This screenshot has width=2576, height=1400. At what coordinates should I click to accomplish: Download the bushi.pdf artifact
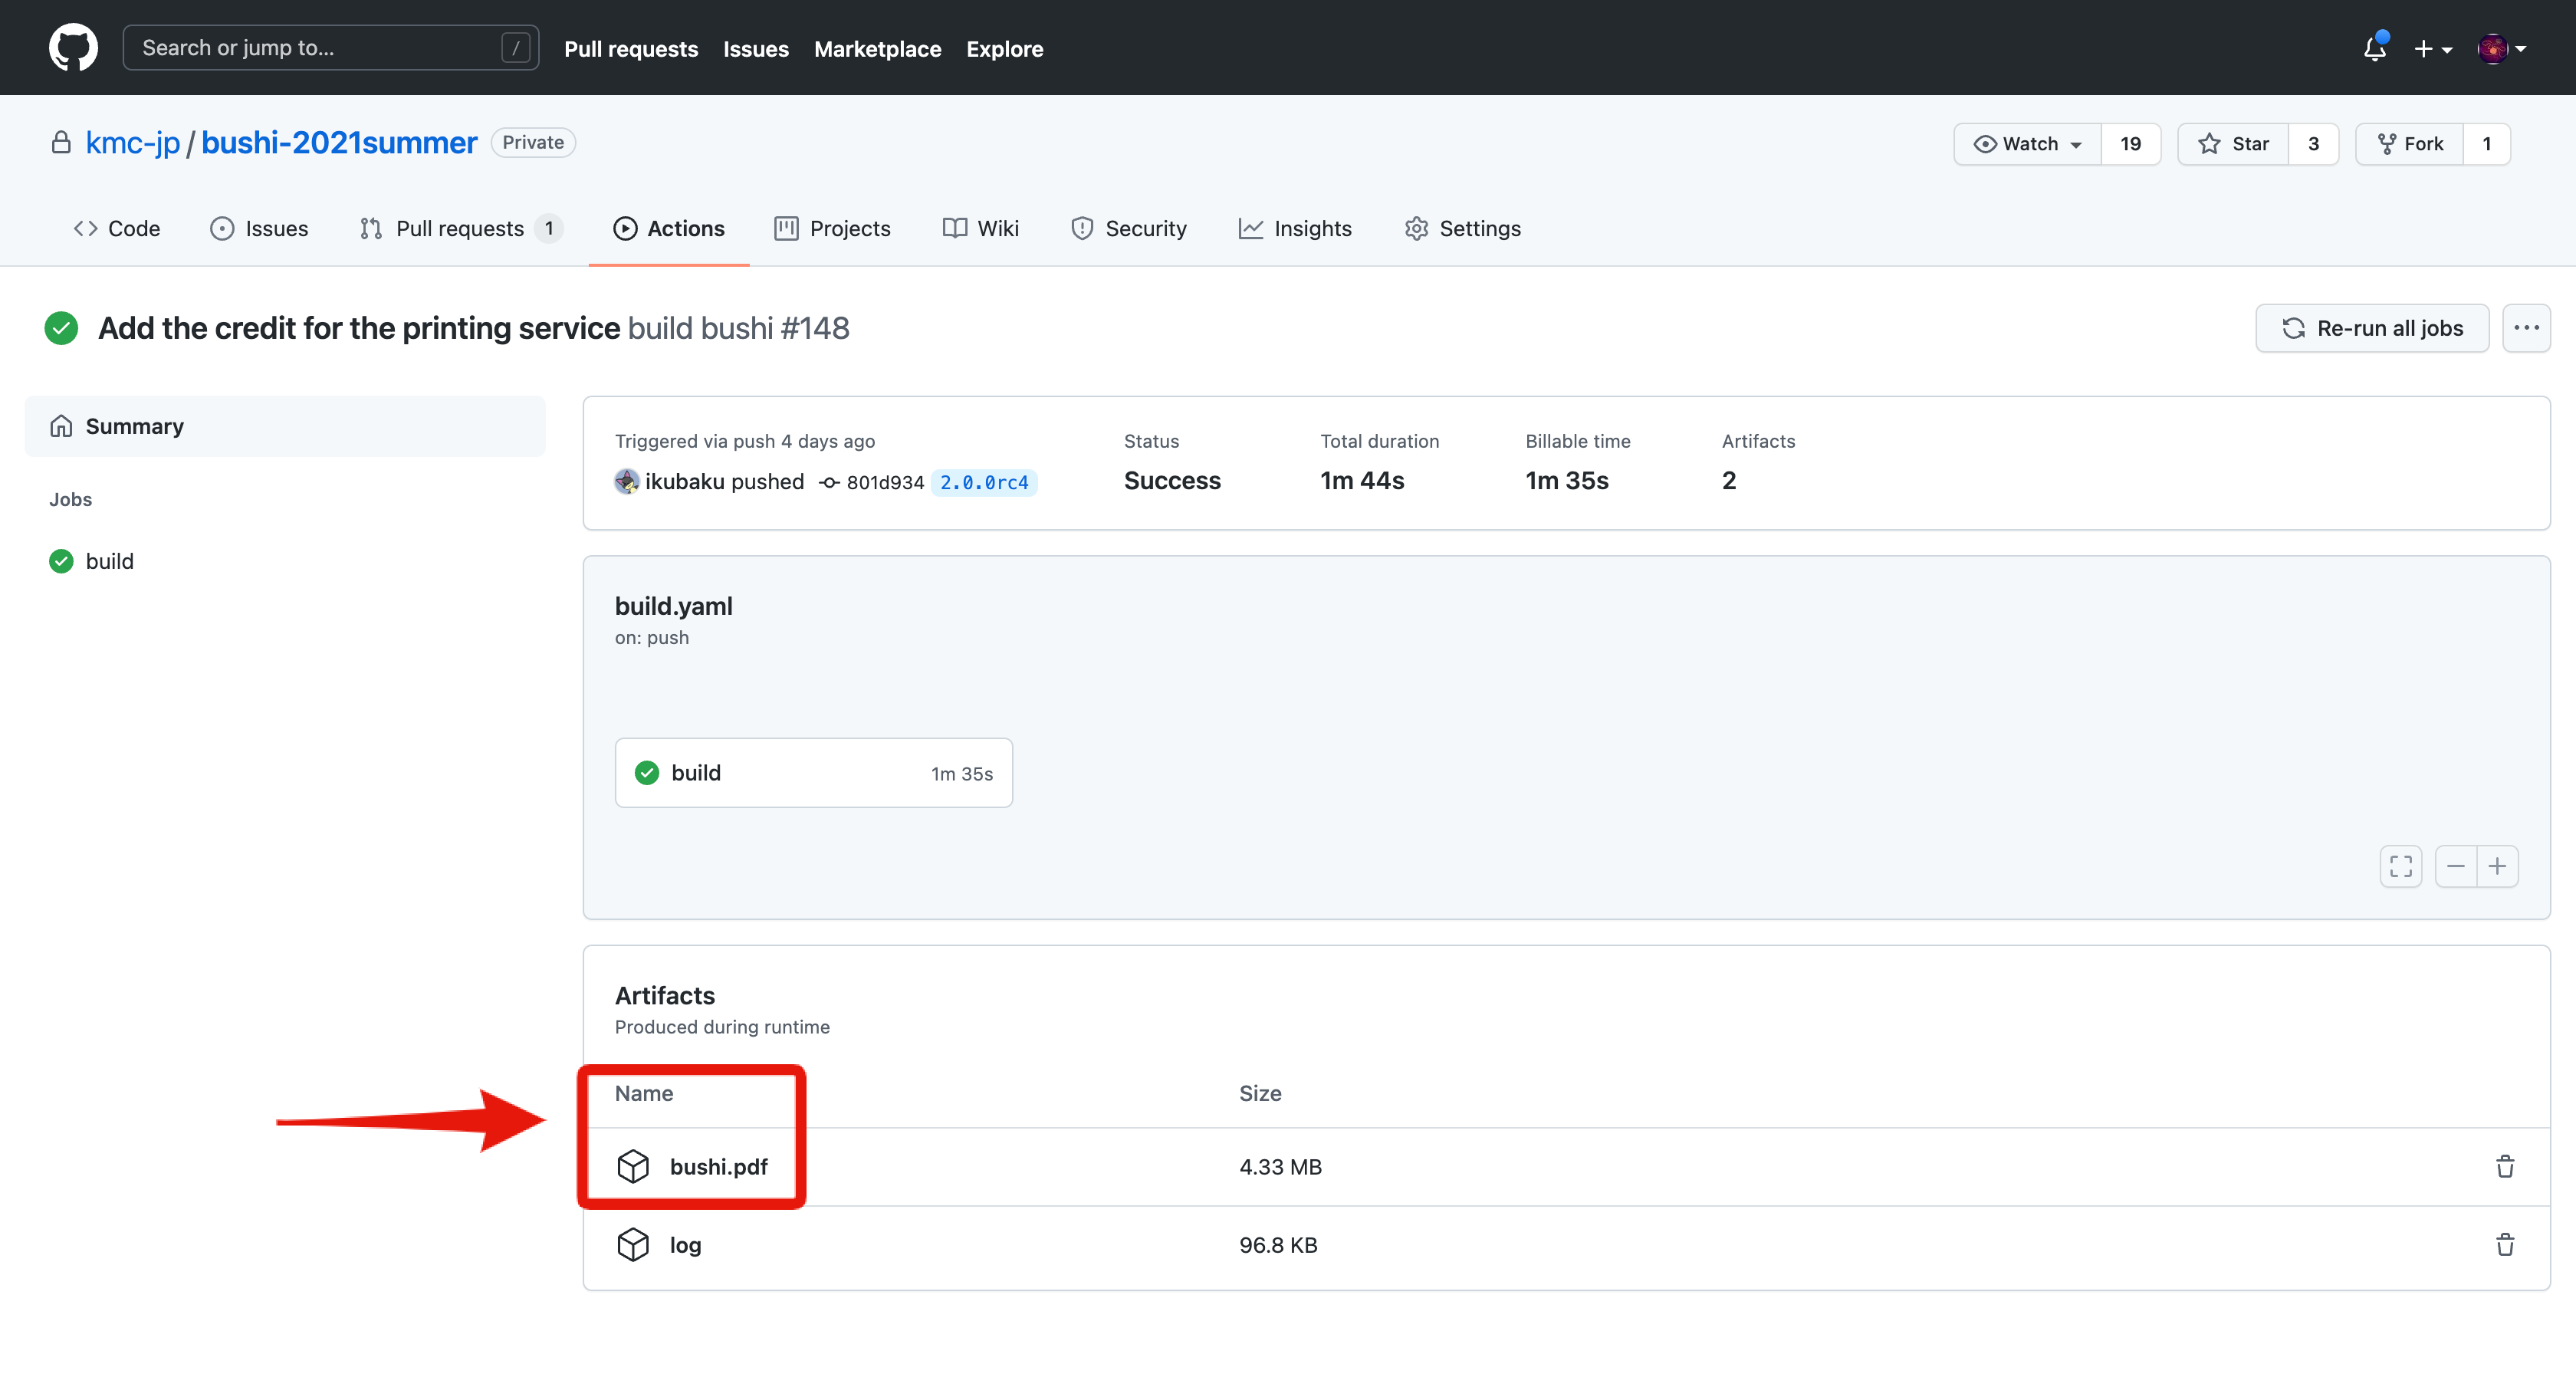[718, 1166]
